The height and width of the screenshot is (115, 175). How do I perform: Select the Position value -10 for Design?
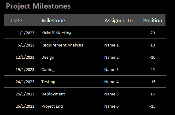tap(152, 57)
